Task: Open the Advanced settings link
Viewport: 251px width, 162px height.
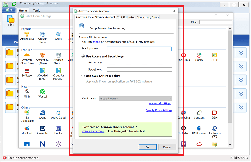Action: coord(160,104)
